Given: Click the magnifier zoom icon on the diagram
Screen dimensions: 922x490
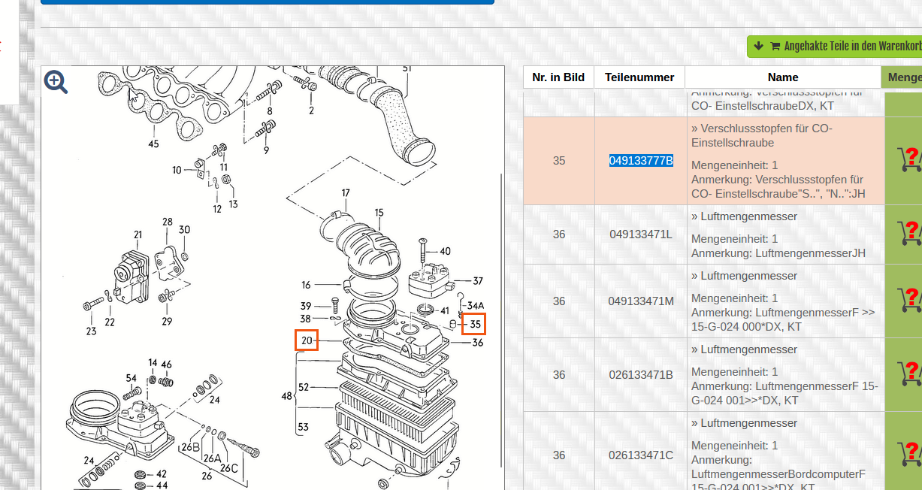Looking at the screenshot, I should click(56, 82).
